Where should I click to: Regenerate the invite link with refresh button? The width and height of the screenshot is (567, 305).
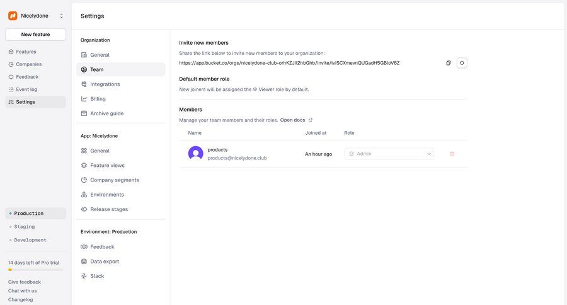point(462,63)
